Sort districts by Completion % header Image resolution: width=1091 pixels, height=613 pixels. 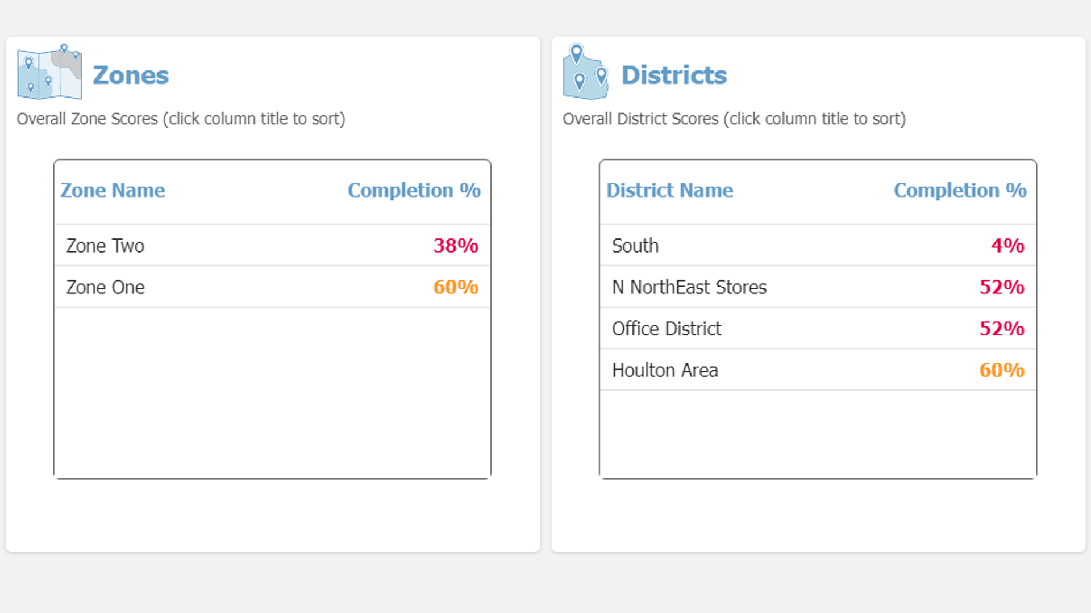[x=960, y=191]
